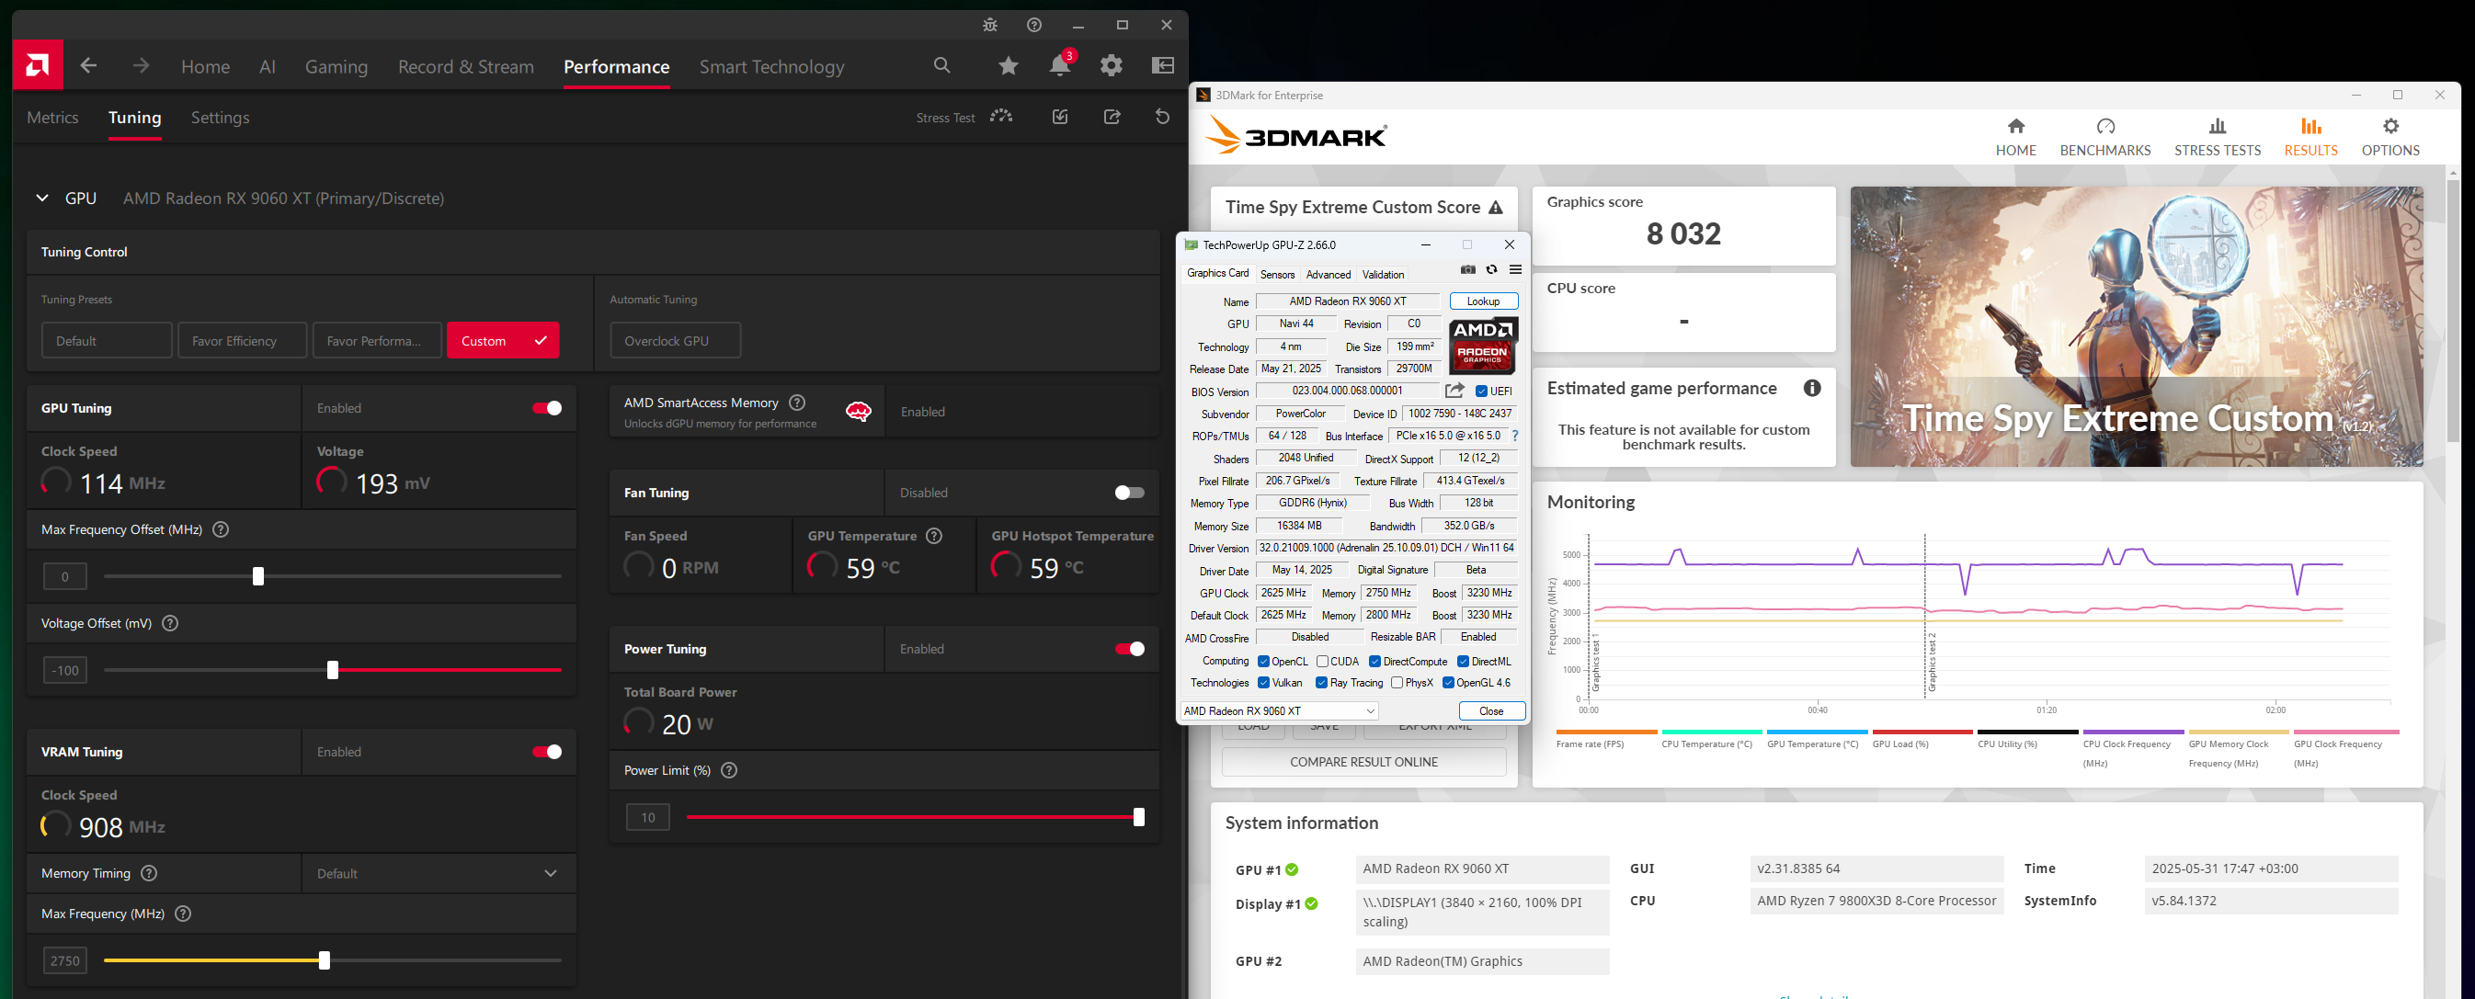Click 3DMark Home icon

(2015, 136)
